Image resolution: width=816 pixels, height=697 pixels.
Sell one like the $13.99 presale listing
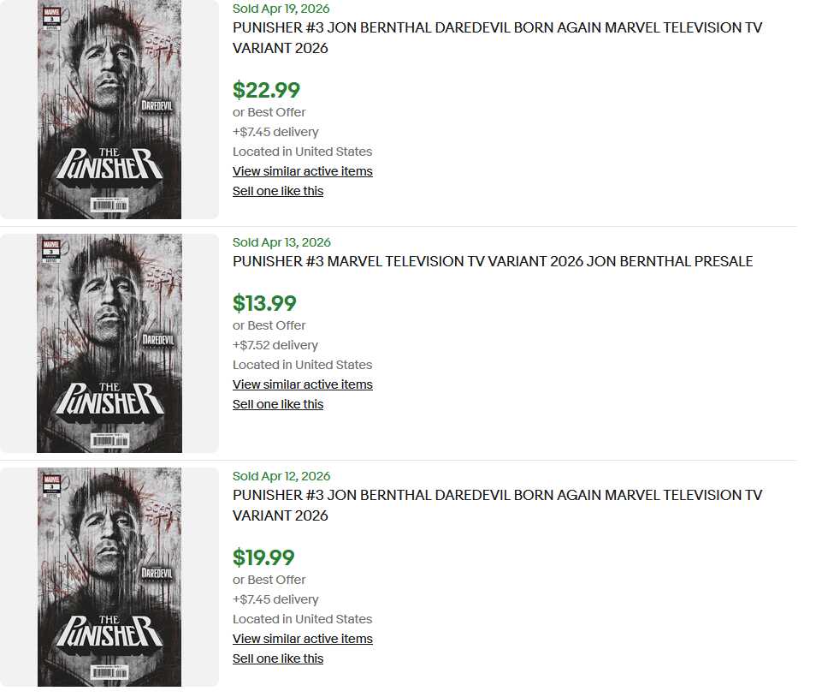[x=278, y=404]
